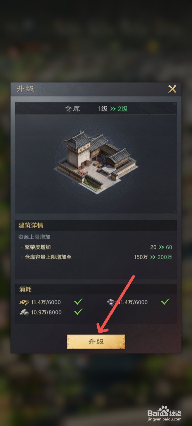Tap the 繁荣度增加 detail row
This screenshot has height=426, width=192.
pyautogui.click(x=96, y=247)
